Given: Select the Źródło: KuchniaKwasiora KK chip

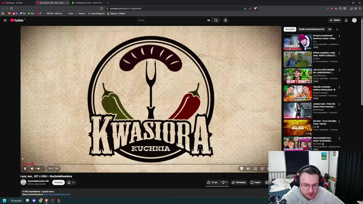Looking at the screenshot, I should 311,29.
